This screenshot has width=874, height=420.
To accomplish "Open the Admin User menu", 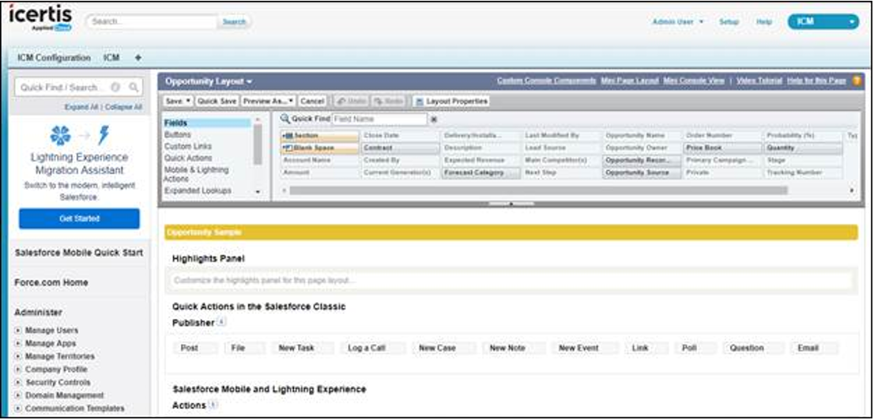I will (x=678, y=22).
